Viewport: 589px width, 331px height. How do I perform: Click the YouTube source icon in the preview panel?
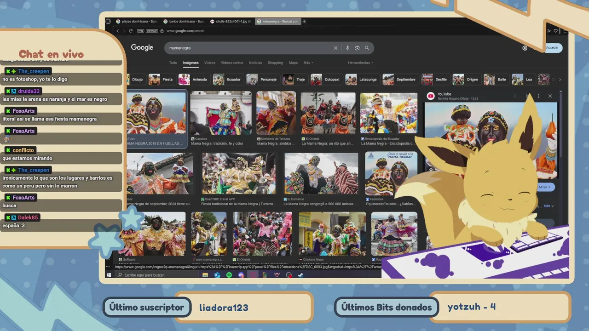pyautogui.click(x=431, y=96)
